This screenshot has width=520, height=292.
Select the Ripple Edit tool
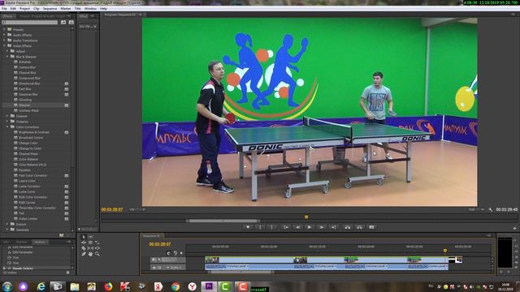point(84,243)
